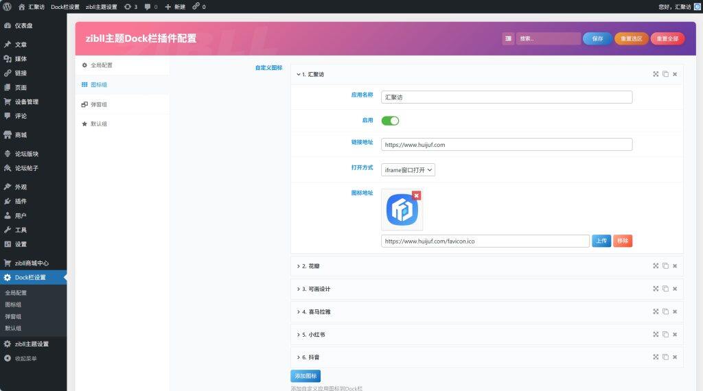
Task: Duplicate the 可画设计 item
Action: point(665,289)
